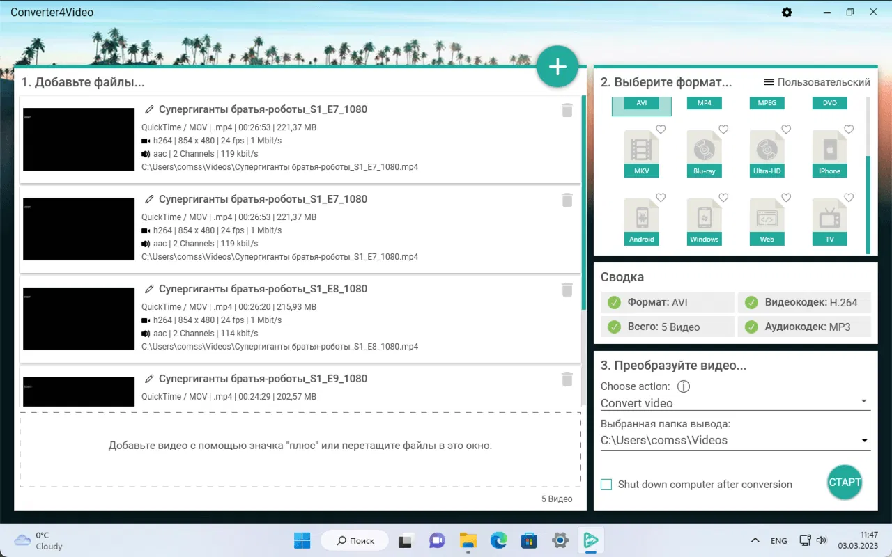The width and height of the screenshot is (892, 557).
Task: Select the MKV format icon
Action: [642, 153]
